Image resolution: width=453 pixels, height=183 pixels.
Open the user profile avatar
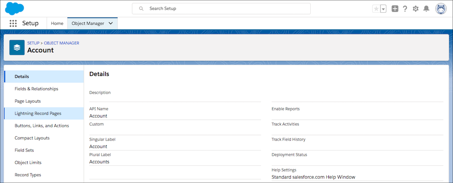[x=441, y=9]
